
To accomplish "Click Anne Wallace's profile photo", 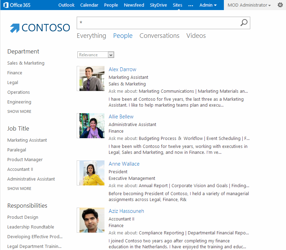I will click(x=92, y=173).
